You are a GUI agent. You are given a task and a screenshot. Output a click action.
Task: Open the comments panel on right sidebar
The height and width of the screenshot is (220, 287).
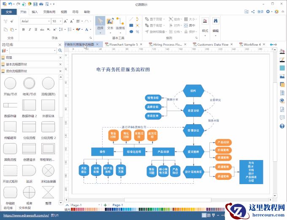282,117
